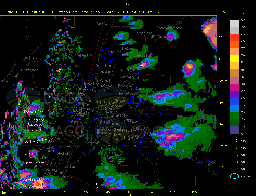
Task: Click the C_Chilenos place label
Action: click(30, 70)
